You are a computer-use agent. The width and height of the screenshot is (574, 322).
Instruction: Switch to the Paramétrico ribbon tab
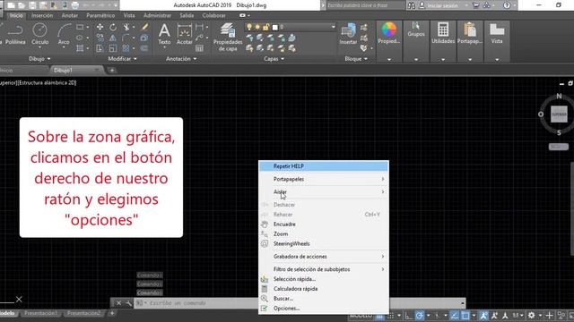tap(100, 16)
